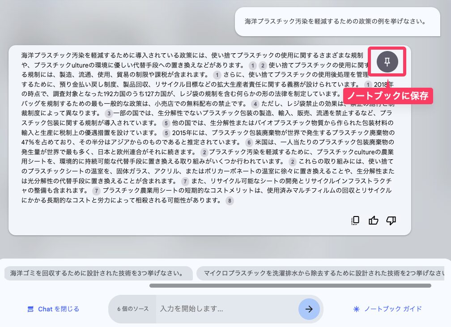Open the ノートブック ガイド
This screenshot has width=451, height=327.
387,309
